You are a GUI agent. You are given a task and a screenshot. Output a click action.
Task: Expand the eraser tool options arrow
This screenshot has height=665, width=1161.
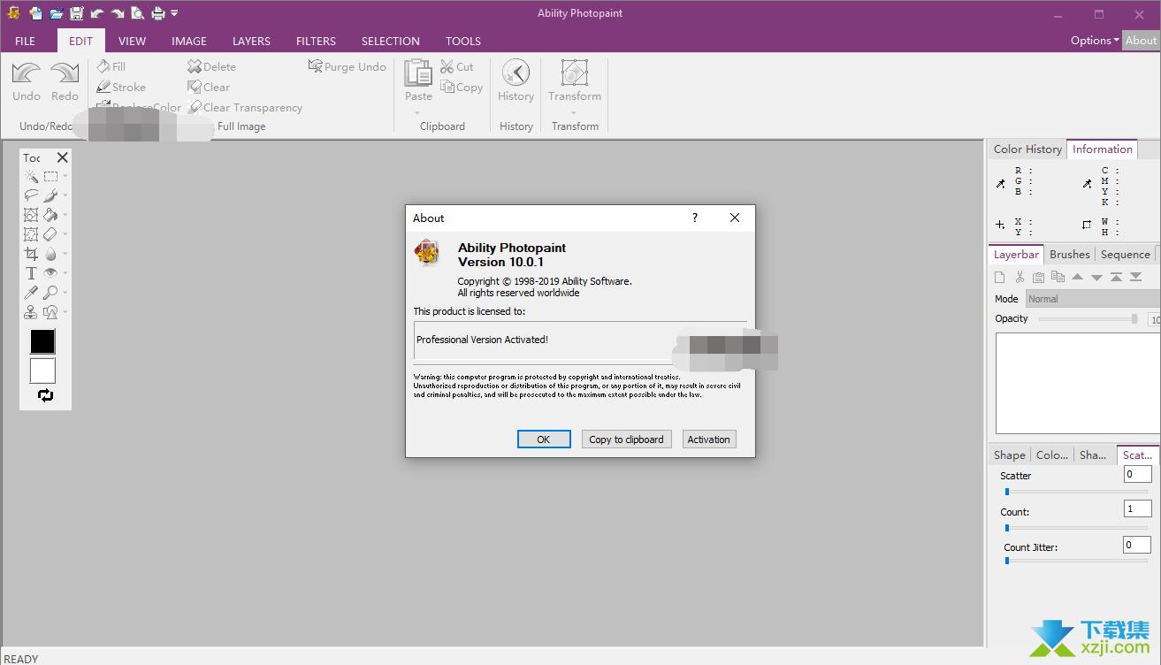click(x=65, y=235)
